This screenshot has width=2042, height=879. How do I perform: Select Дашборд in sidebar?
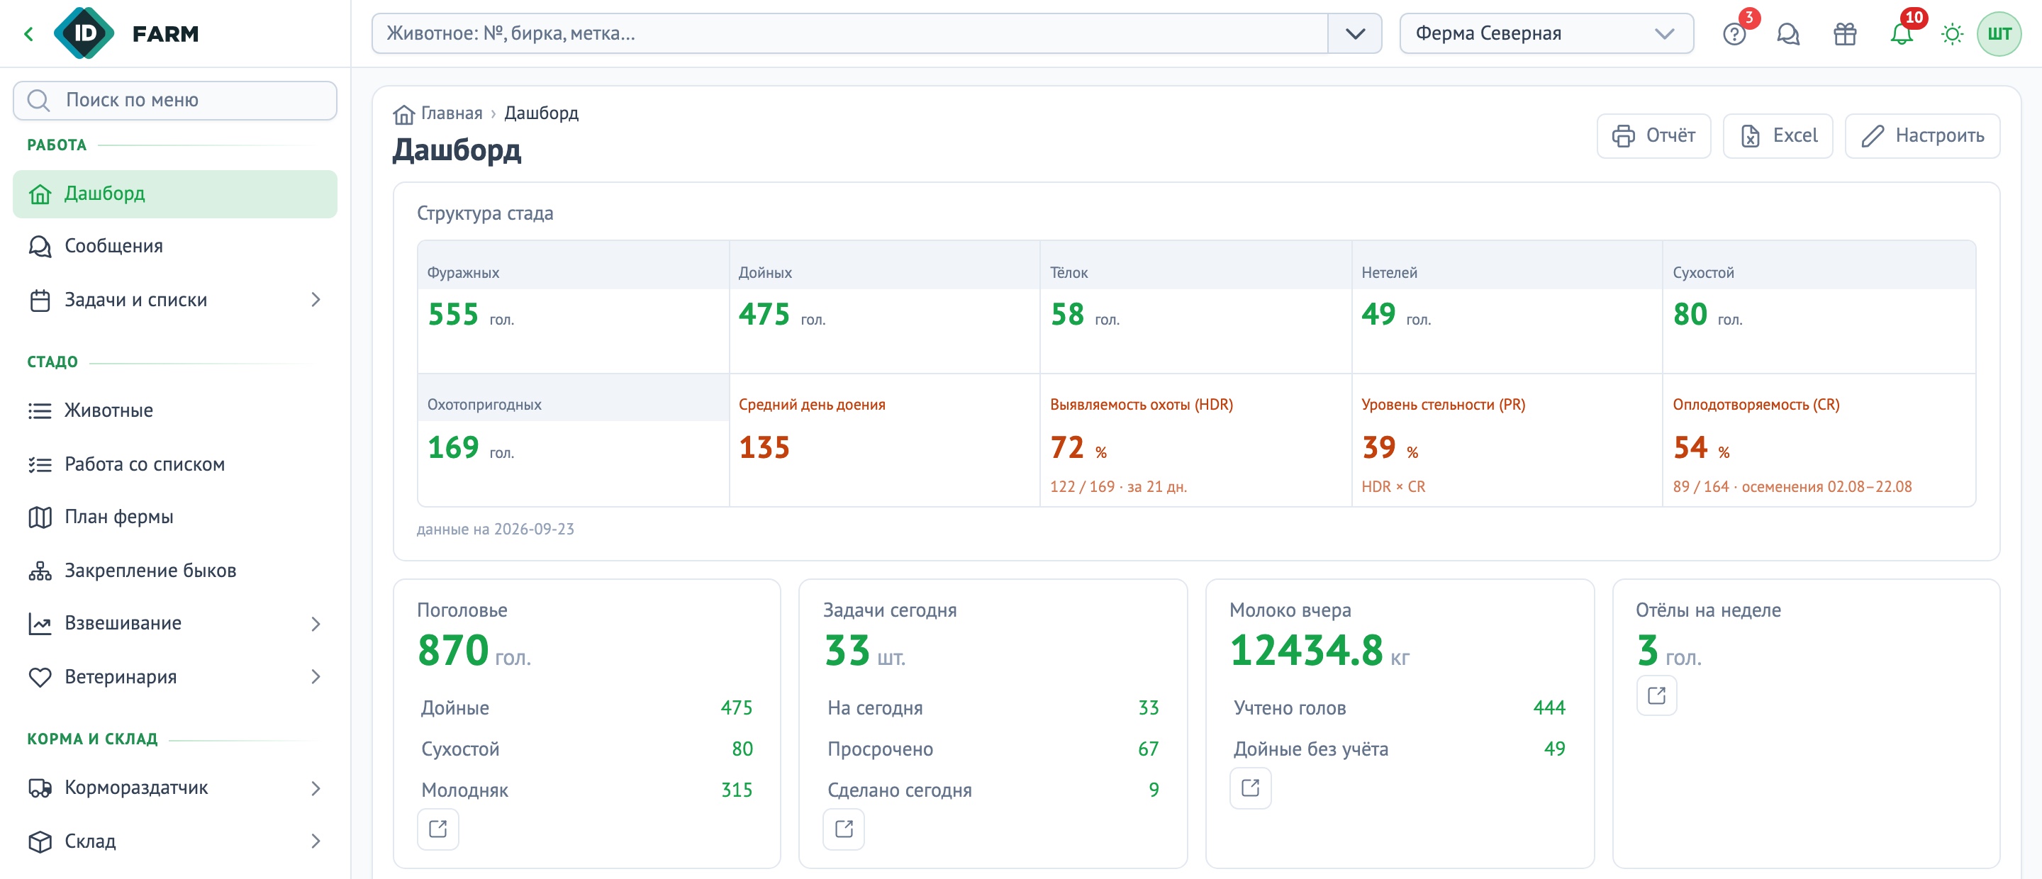(x=174, y=194)
